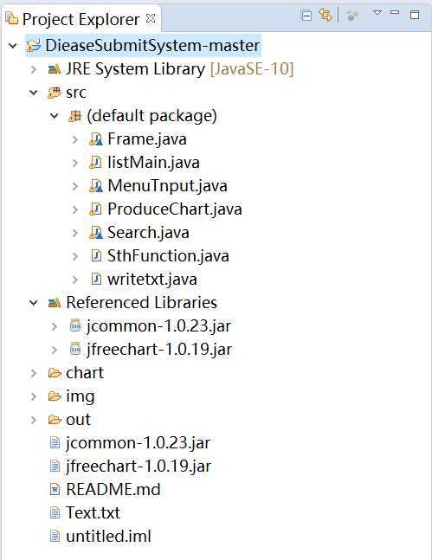Expand the JRE System Library node
Viewport: 432px width, 560px height.
[34, 69]
